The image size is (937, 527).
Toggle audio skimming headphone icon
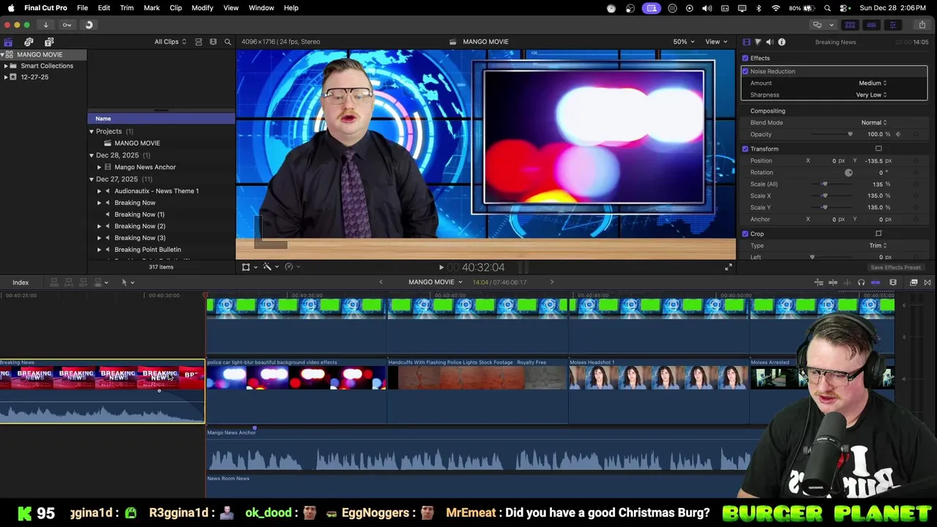[x=861, y=283]
